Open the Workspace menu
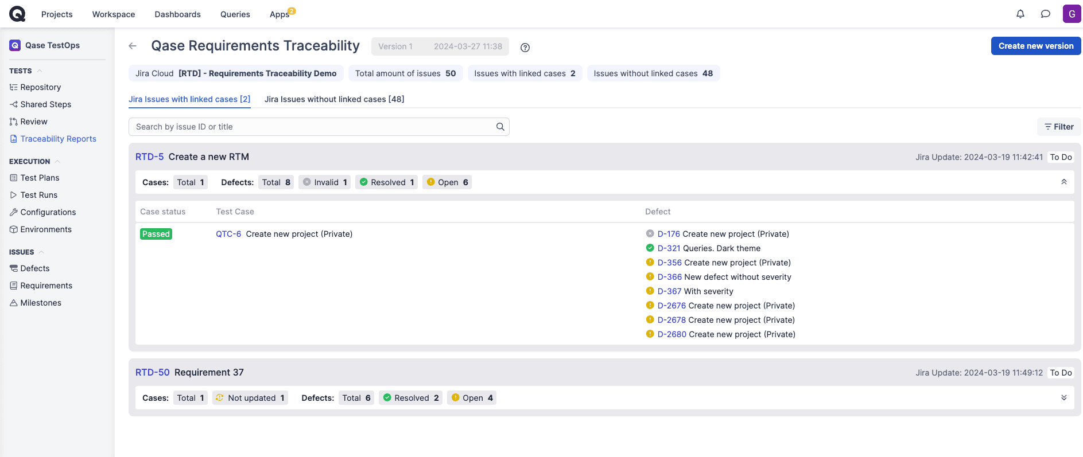The width and height of the screenshot is (1083, 457). click(114, 14)
